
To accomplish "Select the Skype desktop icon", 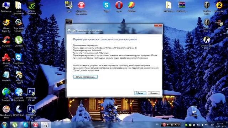I will point(107,7).
